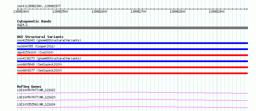Click the chr6:139982390..139982977 region label
This screenshot has width=256, height=111.
coord(39,6)
